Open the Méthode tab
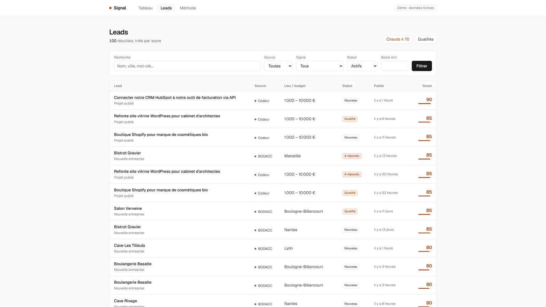This screenshot has width=546, height=307. [188, 8]
